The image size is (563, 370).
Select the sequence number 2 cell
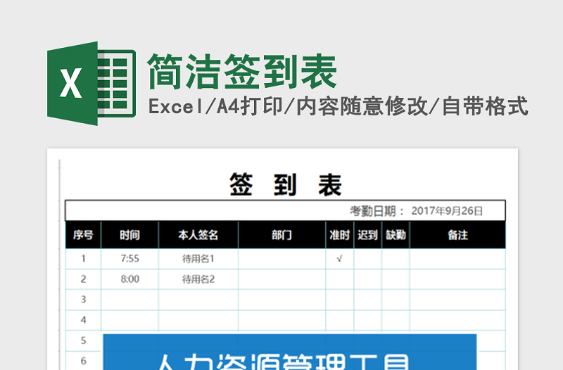pyautogui.click(x=83, y=279)
